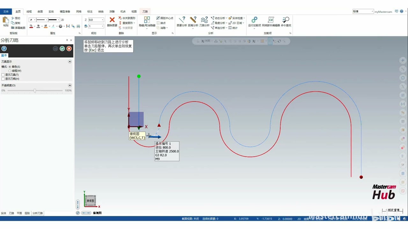The width and height of the screenshot is (408, 229).
Task: Collapse the 不透明度(O) section chevron
Action: 70,85
